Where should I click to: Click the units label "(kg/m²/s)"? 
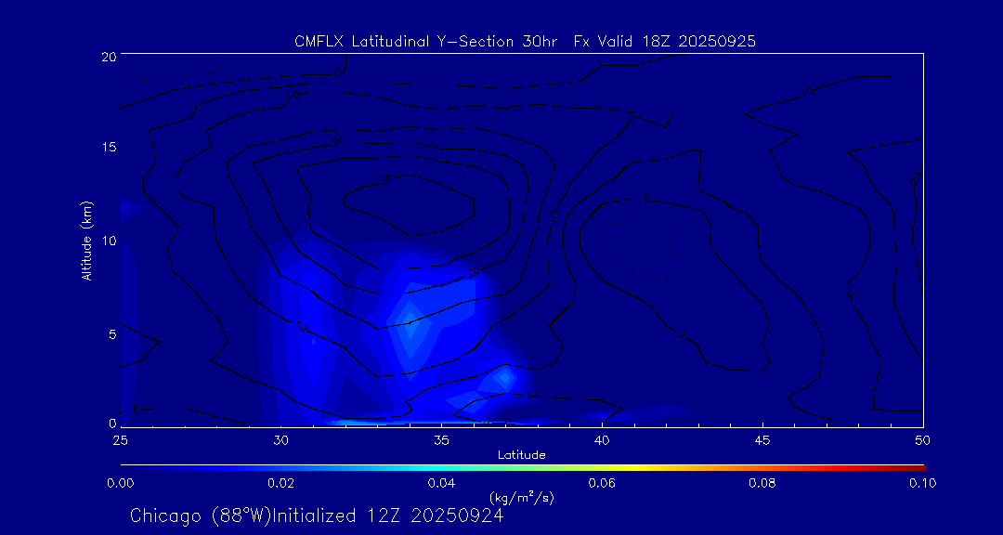(x=521, y=497)
